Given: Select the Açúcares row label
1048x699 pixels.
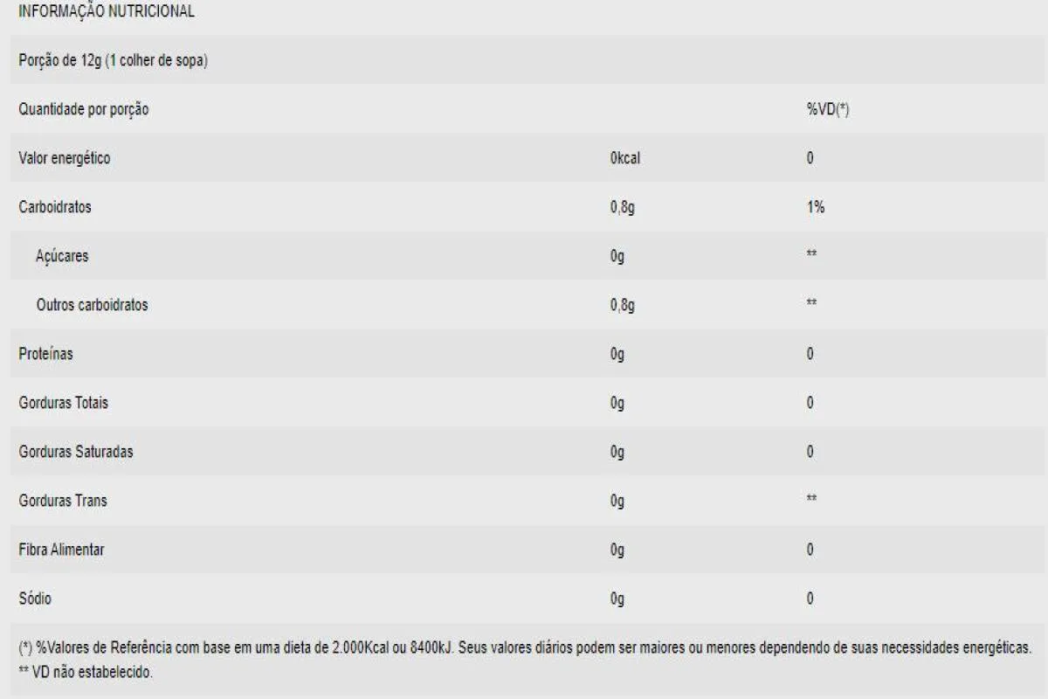Looking at the screenshot, I should click(x=62, y=256).
